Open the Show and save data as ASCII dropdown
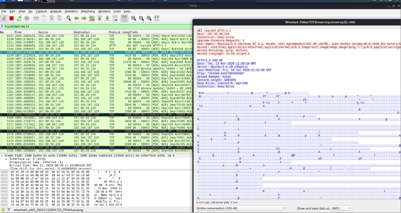 (342, 208)
